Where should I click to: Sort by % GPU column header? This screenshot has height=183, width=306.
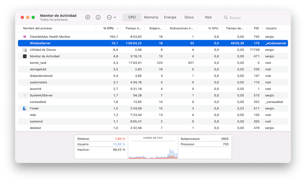(213, 28)
